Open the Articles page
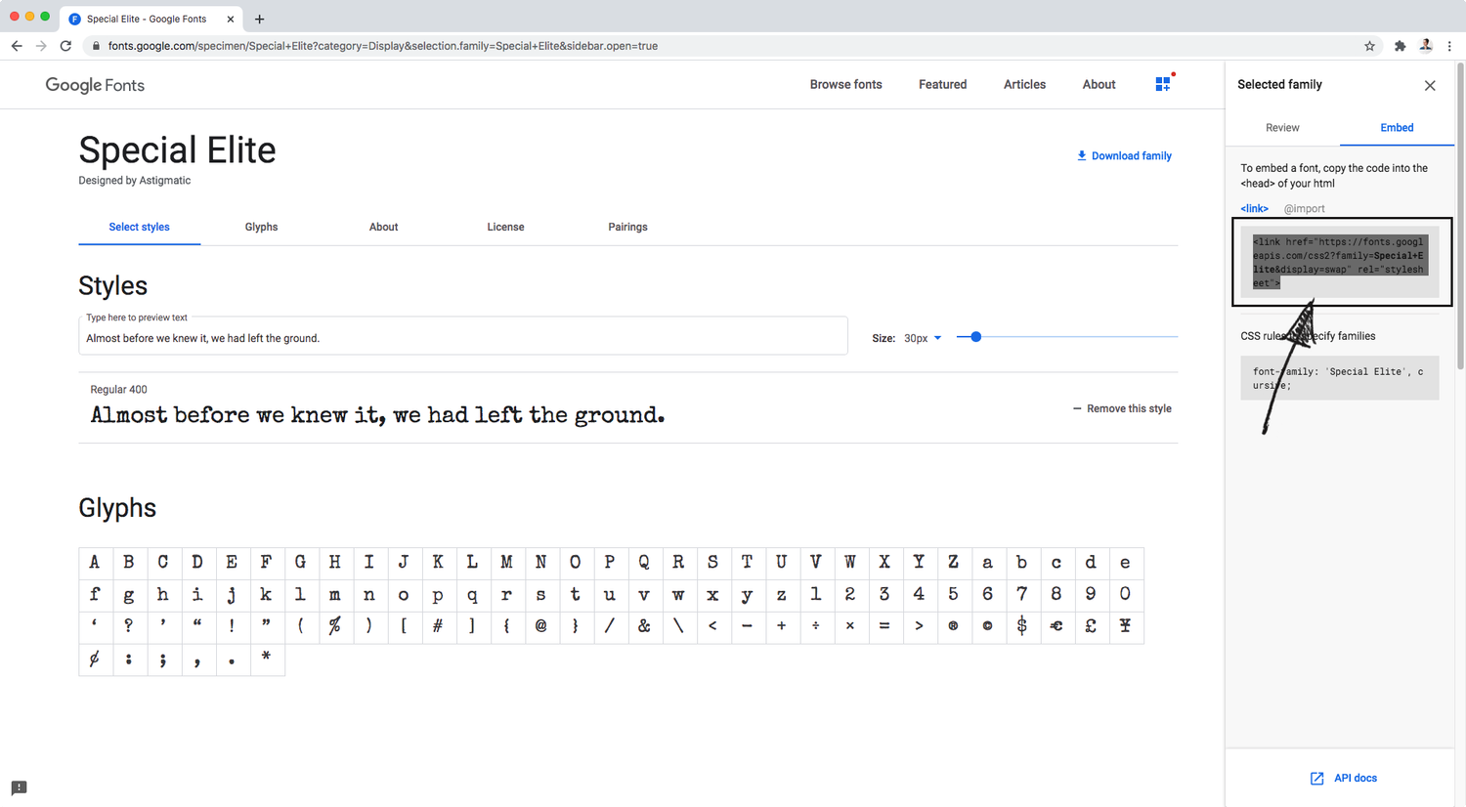Screen dimensions: 1466x807 (1024, 84)
